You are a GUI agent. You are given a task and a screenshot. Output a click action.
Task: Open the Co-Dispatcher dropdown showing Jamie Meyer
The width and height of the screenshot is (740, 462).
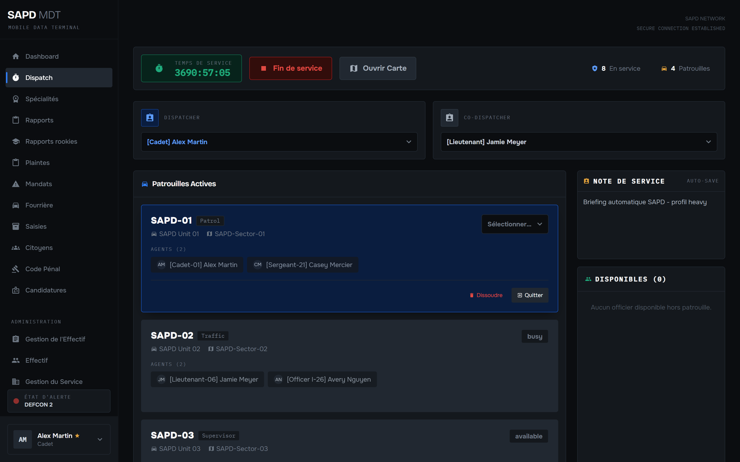(579, 142)
